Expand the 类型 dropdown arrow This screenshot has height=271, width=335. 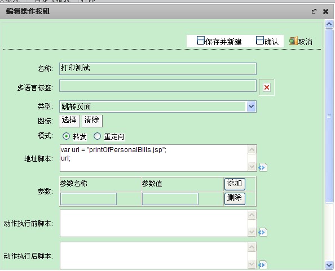point(252,106)
